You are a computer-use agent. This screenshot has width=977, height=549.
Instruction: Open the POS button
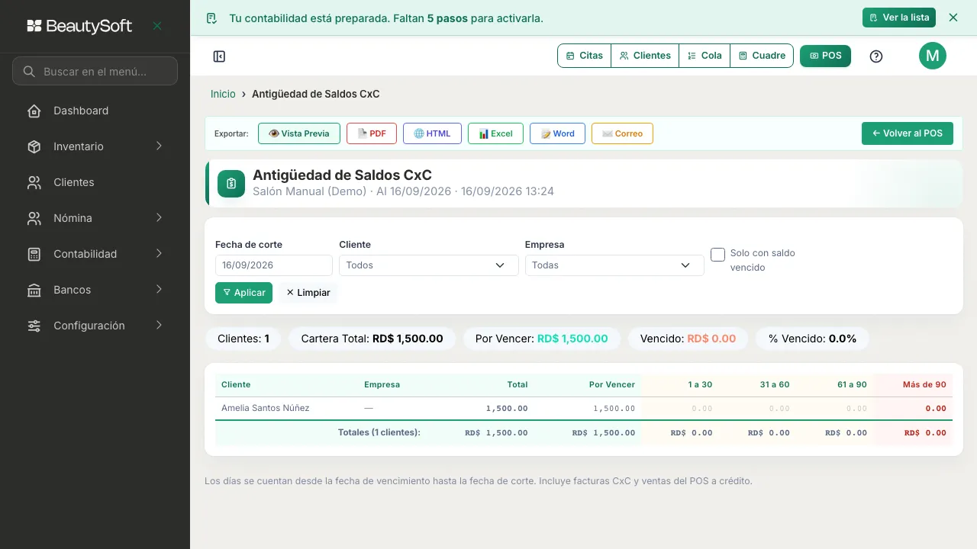coord(825,56)
